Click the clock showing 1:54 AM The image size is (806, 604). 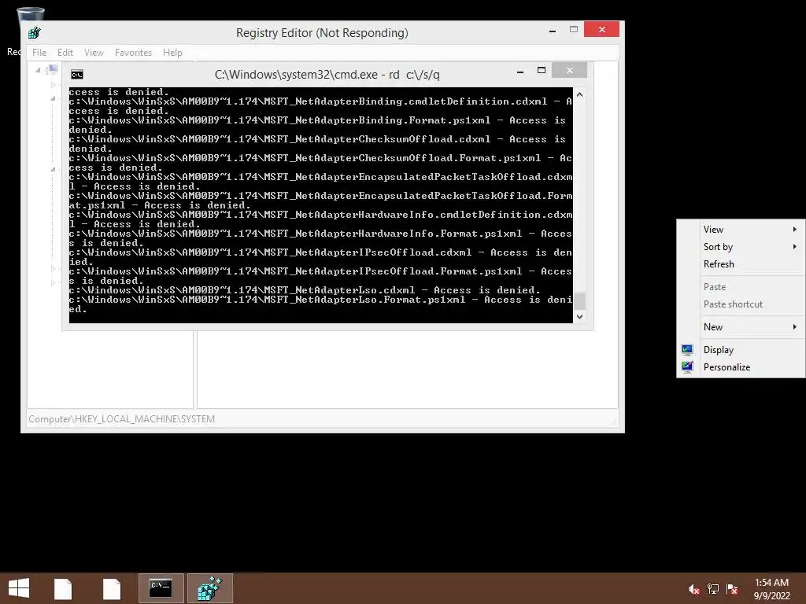771,583
